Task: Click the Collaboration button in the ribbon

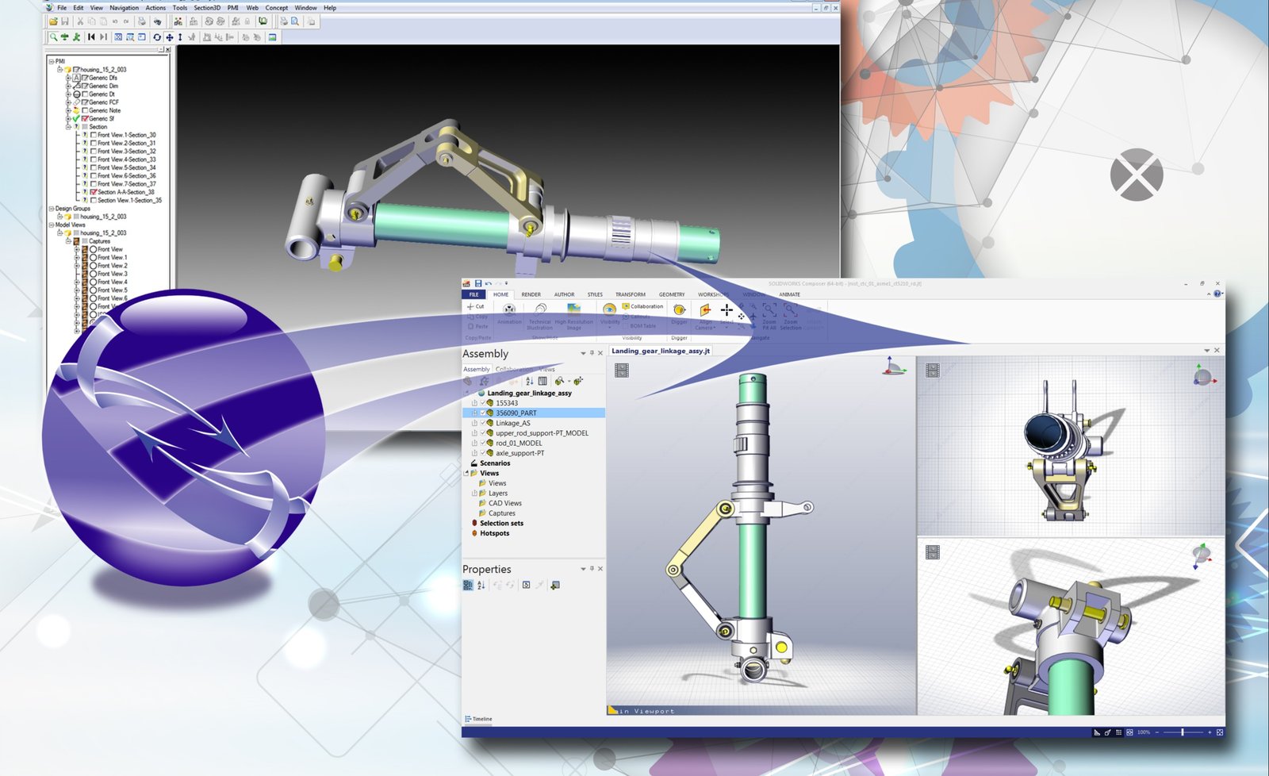Action: [x=642, y=306]
